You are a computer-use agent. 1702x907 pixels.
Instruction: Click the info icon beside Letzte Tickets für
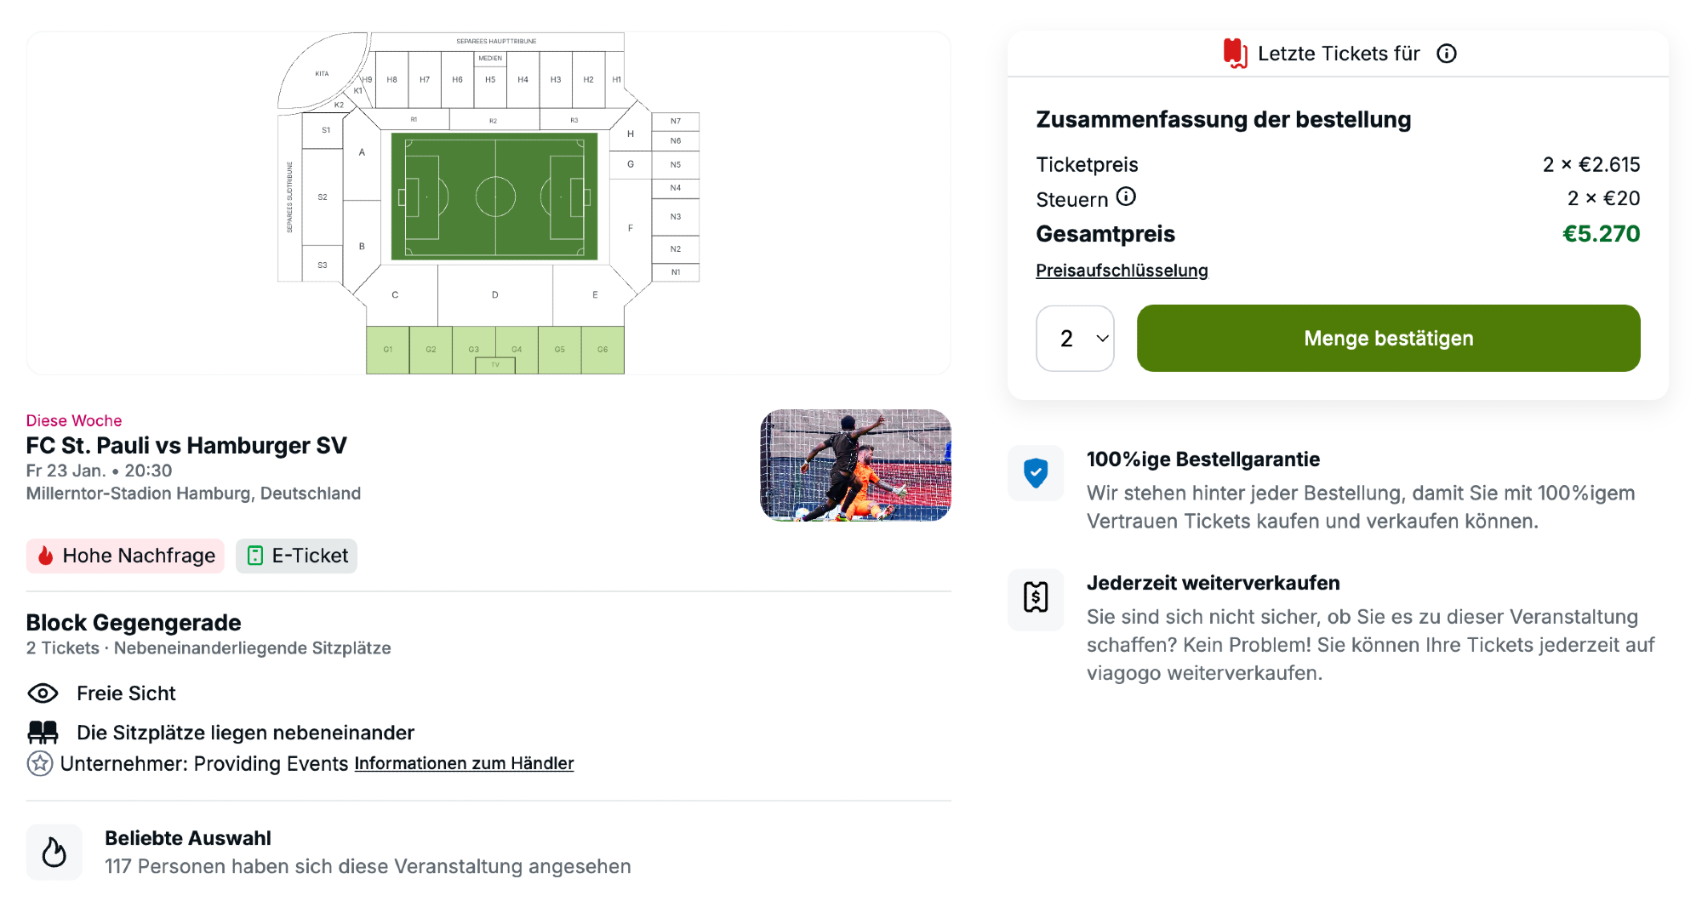coord(1447,54)
